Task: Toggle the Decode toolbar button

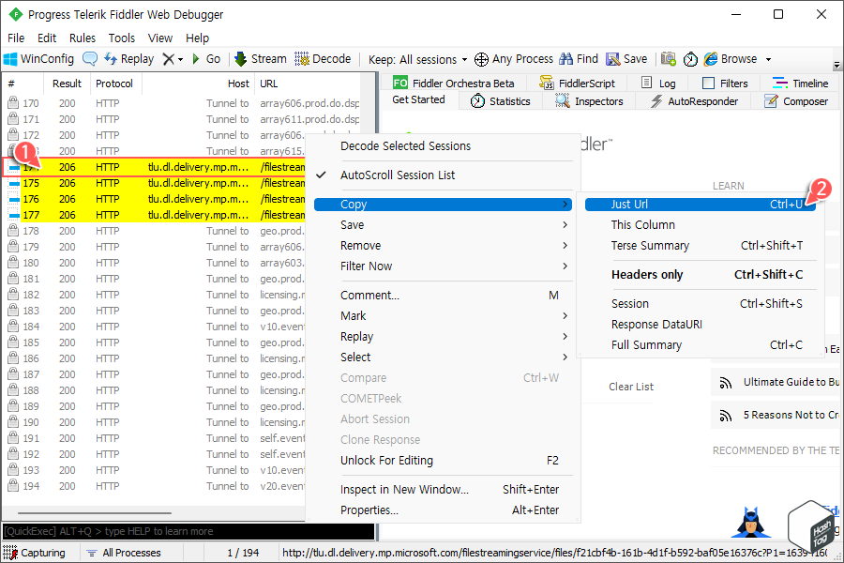Action: click(323, 59)
